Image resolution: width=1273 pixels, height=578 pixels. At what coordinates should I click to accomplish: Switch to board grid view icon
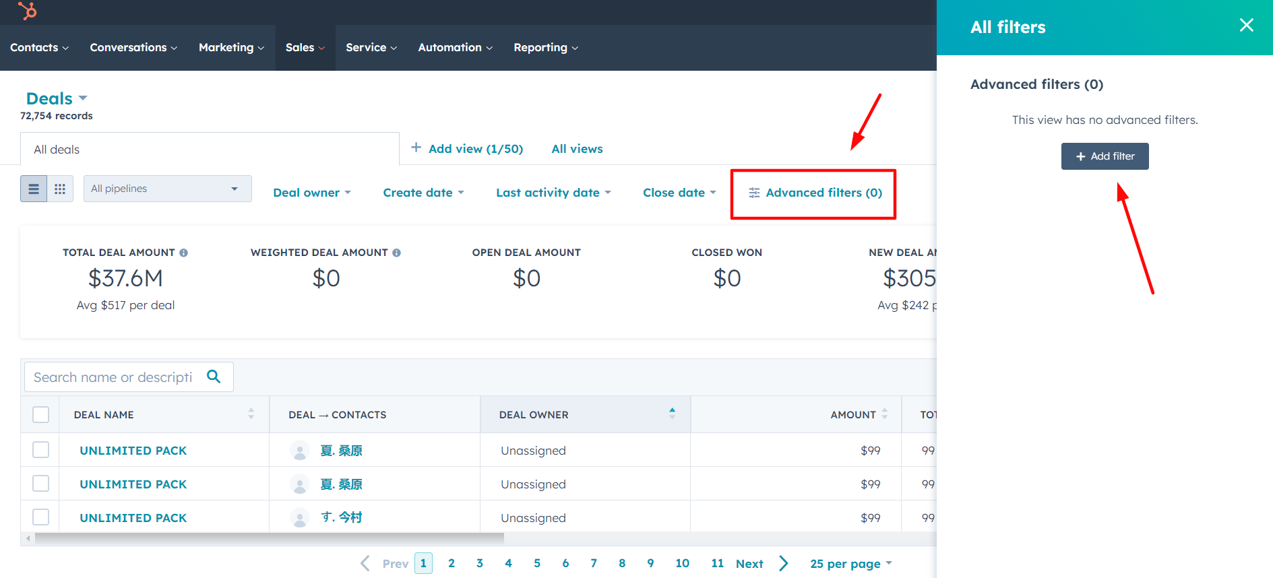(60, 189)
